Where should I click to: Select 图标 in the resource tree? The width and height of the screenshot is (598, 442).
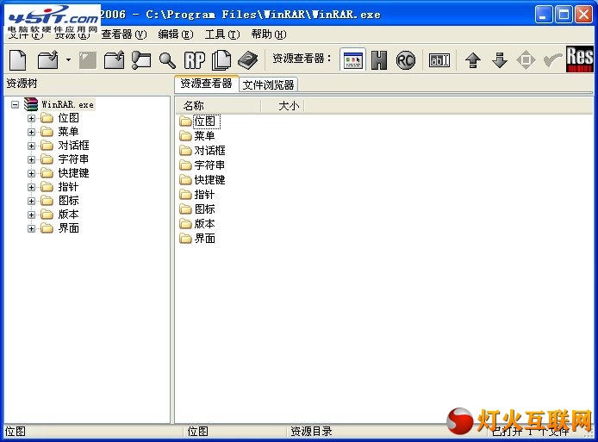tap(68, 201)
